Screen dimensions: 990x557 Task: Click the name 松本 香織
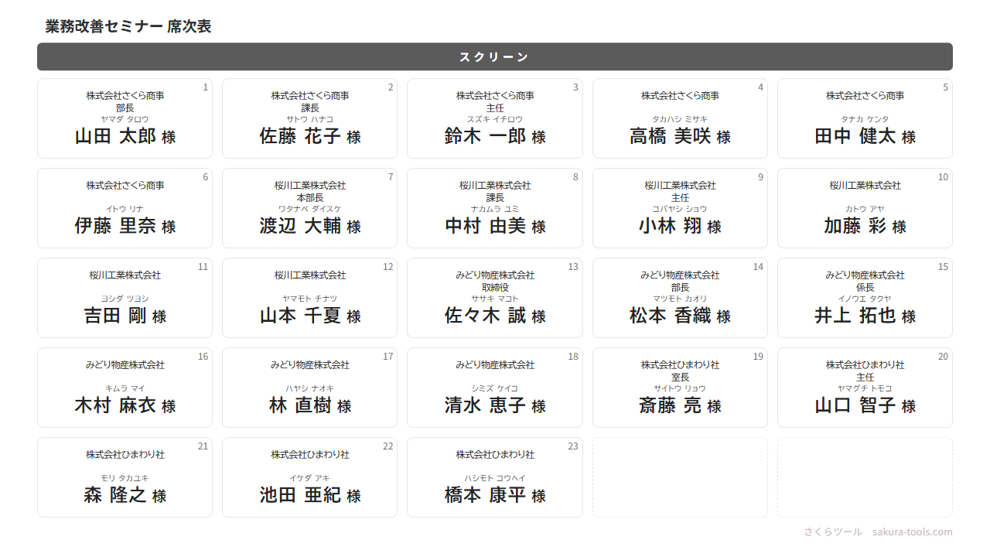[670, 316]
